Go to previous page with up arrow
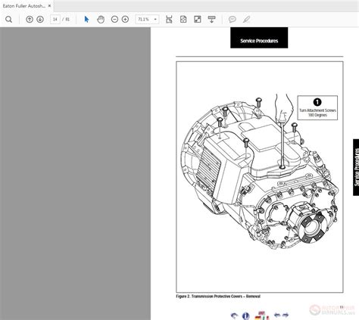This screenshot has width=359, height=320. [30, 19]
